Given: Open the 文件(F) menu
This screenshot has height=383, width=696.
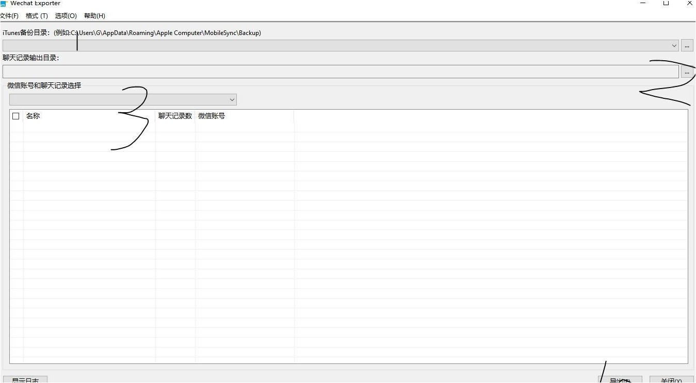Looking at the screenshot, I should [9, 16].
